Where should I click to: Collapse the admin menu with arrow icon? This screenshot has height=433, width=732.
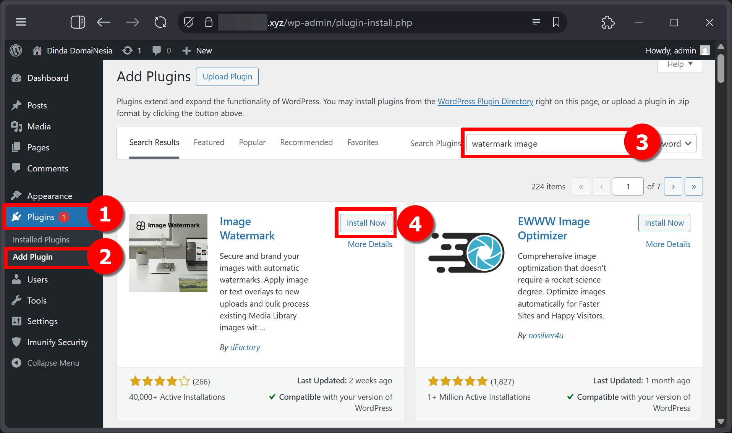(16, 363)
